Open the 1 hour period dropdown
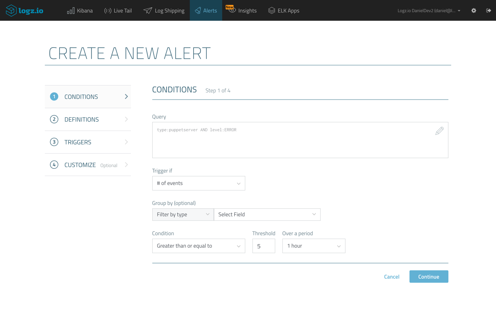This screenshot has height=310, width=496. tap(314, 246)
